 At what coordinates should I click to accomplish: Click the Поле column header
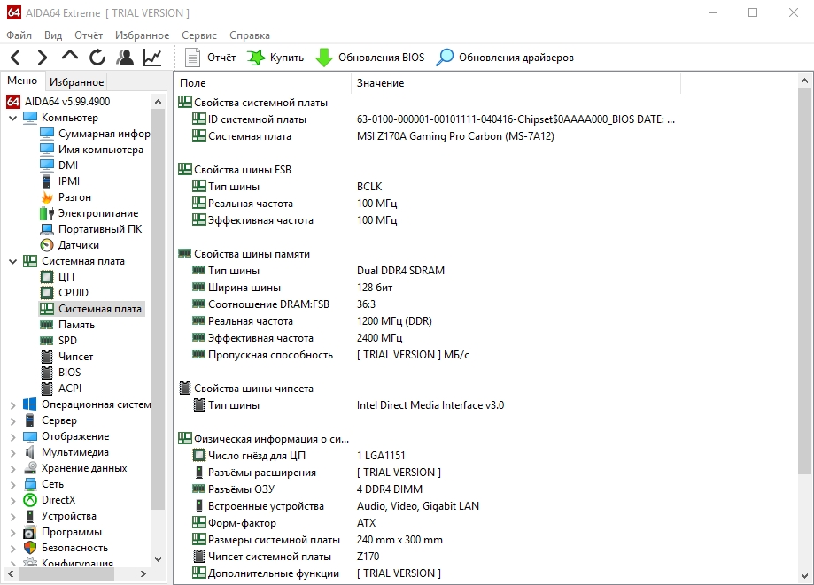point(263,83)
